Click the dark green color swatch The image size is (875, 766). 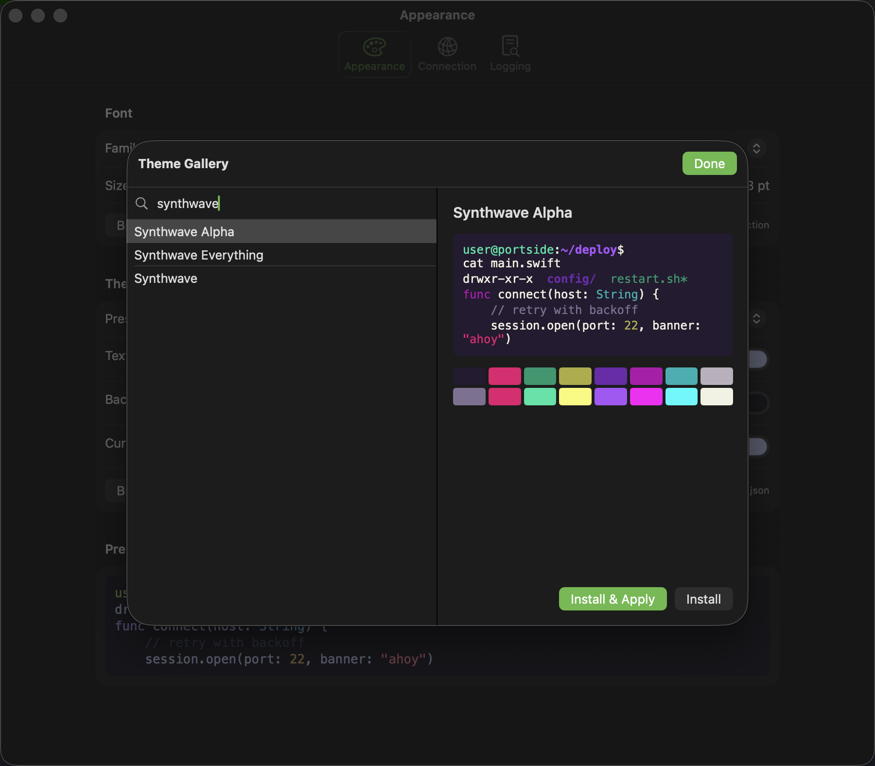pyautogui.click(x=540, y=376)
